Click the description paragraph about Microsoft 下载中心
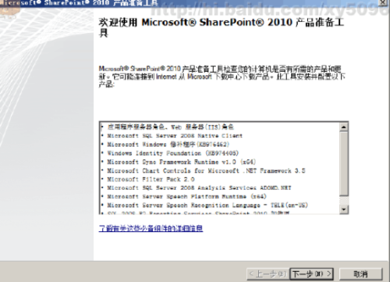390x282 pixels. pyautogui.click(x=222, y=77)
